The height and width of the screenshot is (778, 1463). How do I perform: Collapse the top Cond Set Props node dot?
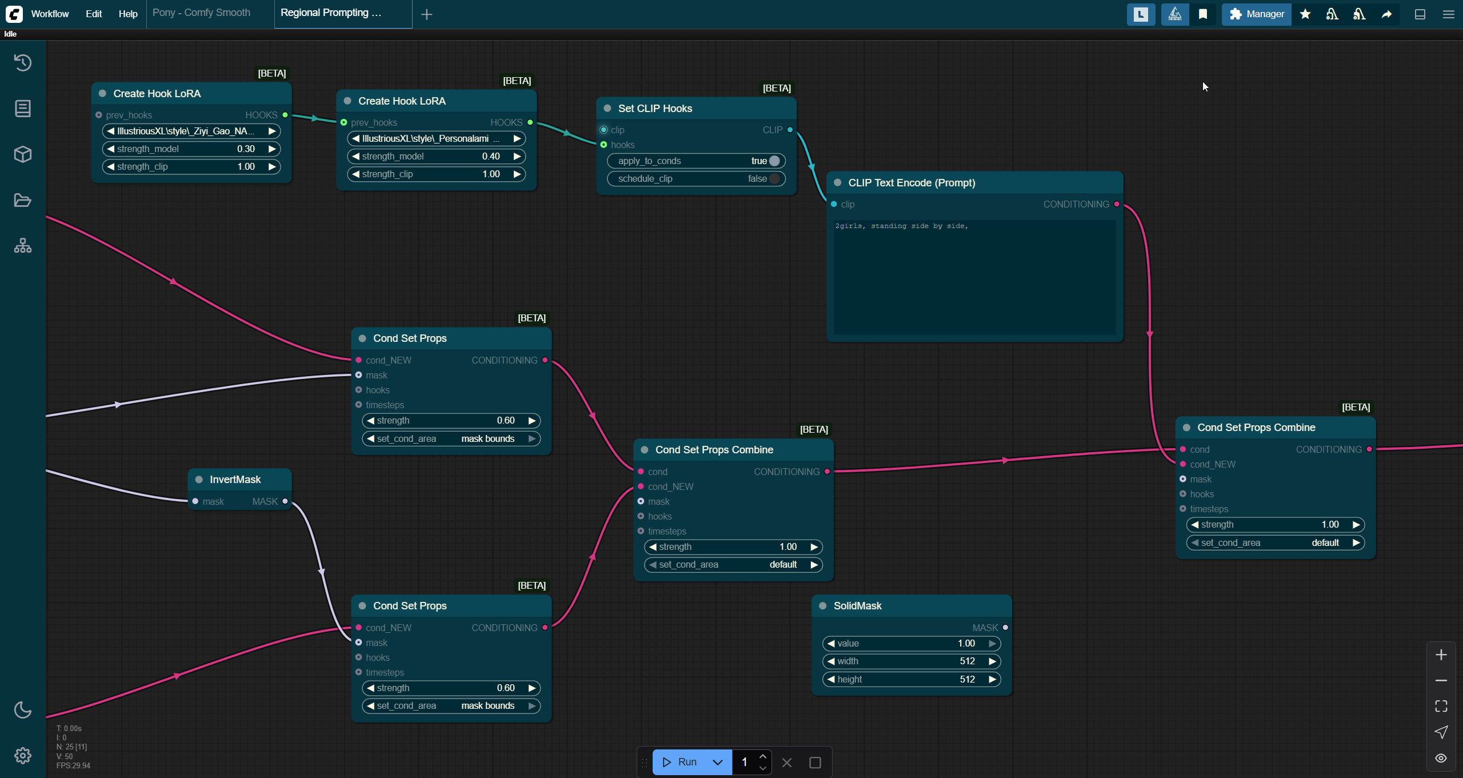point(362,338)
